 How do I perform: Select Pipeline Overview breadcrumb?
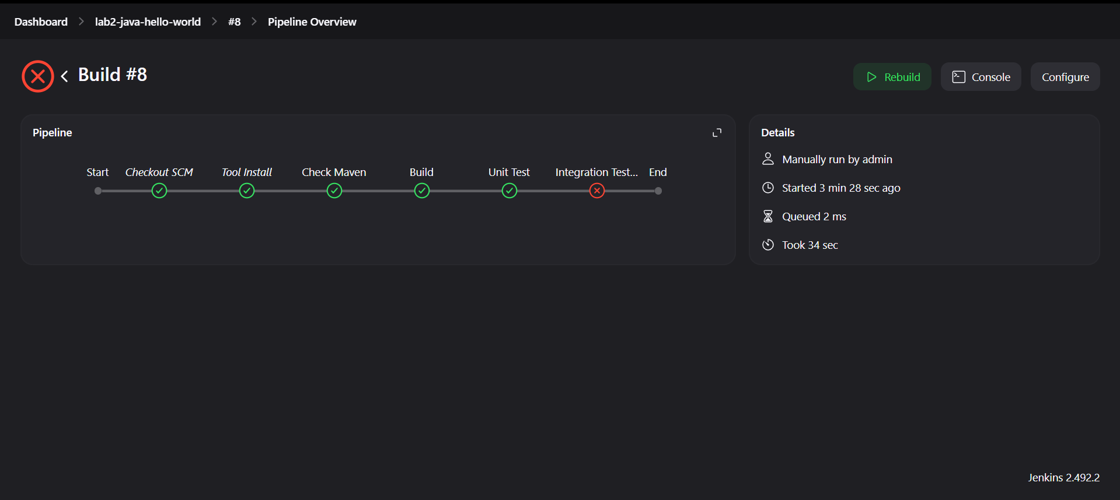coord(312,22)
